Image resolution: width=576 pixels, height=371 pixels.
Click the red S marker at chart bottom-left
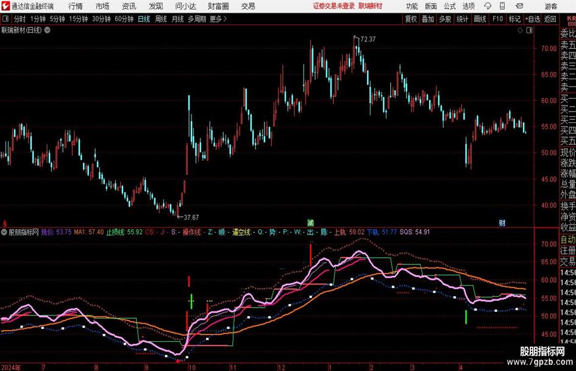click(x=5, y=223)
